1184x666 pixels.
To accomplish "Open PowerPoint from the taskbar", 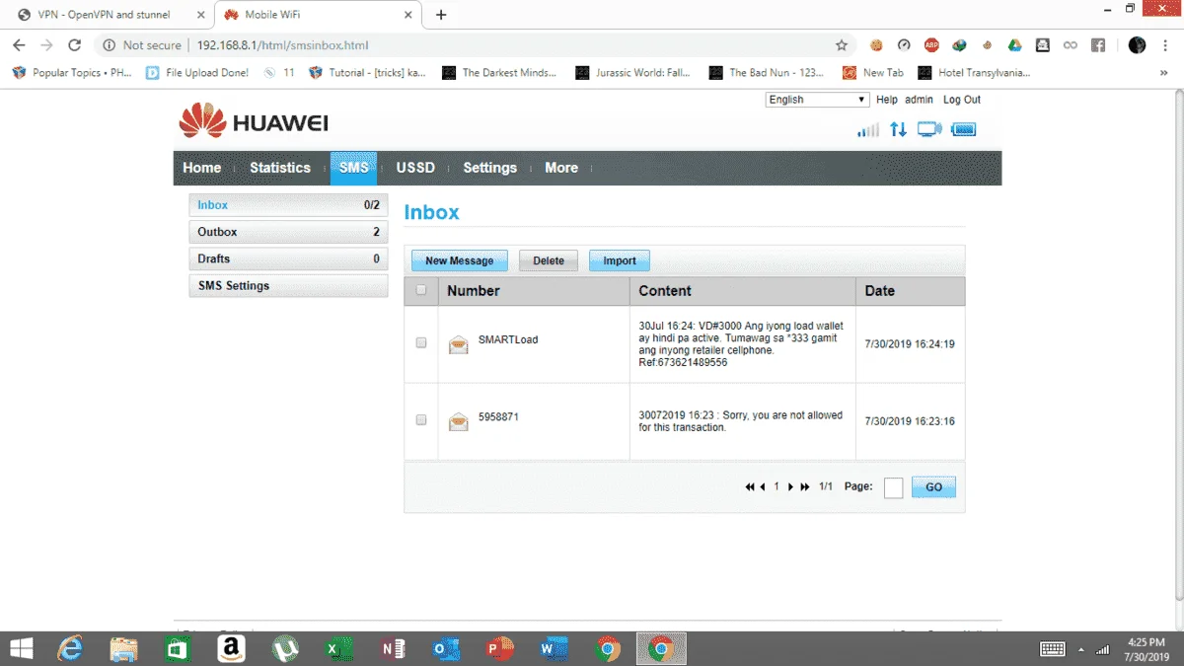I will (500, 648).
